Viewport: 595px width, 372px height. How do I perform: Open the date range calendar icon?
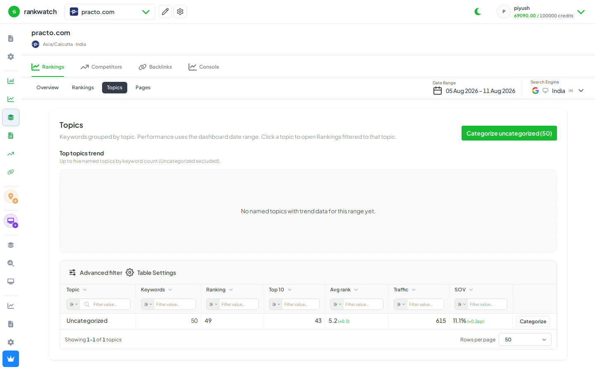click(438, 91)
